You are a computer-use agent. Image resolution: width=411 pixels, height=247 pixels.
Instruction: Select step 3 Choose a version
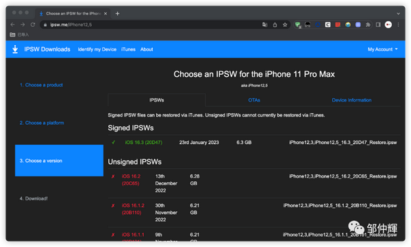point(59,161)
